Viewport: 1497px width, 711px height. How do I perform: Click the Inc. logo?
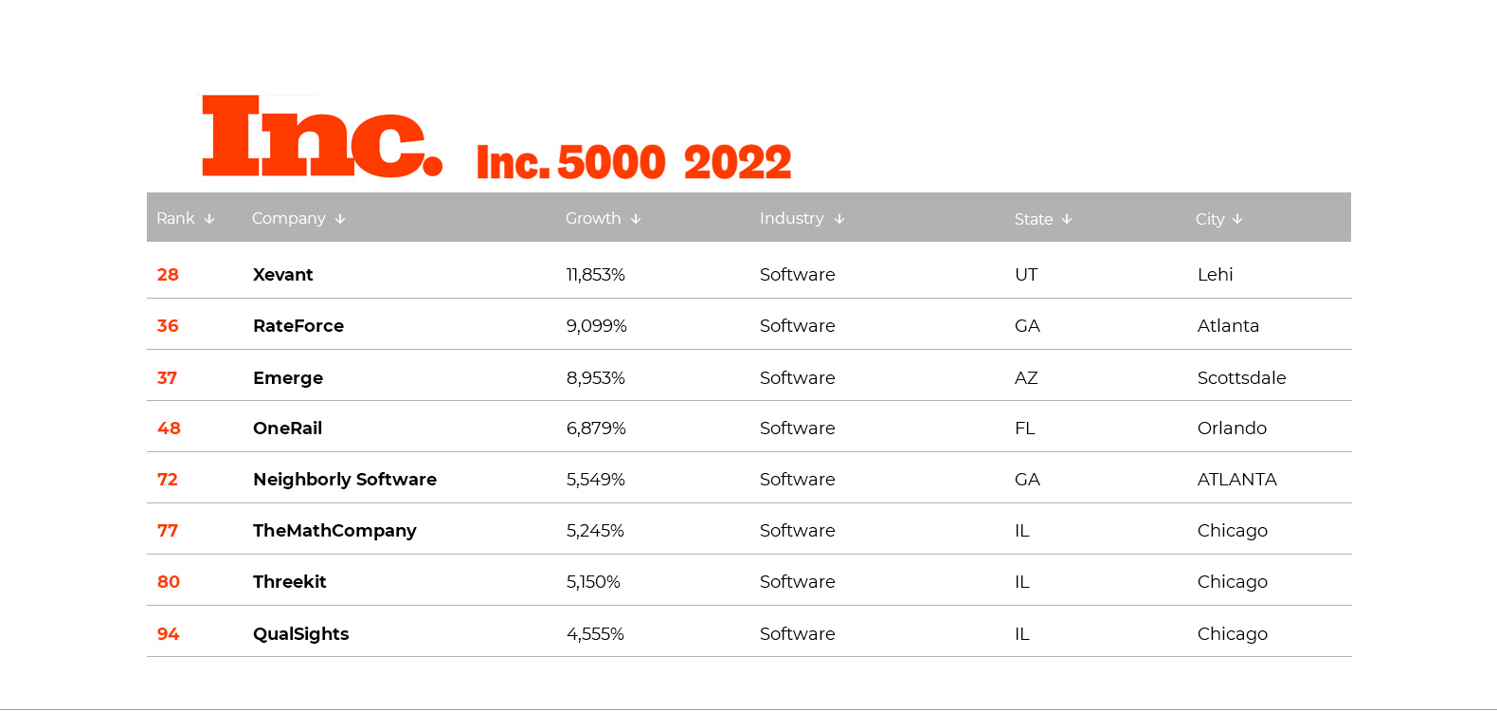click(x=322, y=137)
